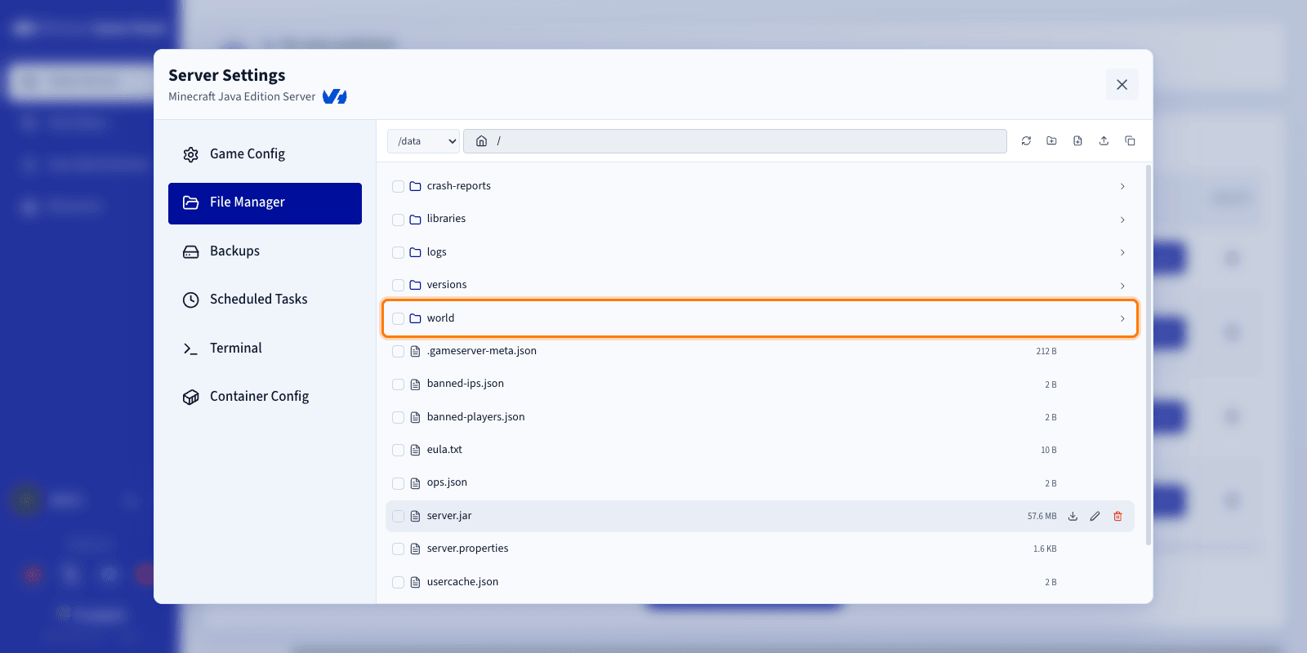
Task: Open the libraries folder chevron
Action: (1122, 220)
